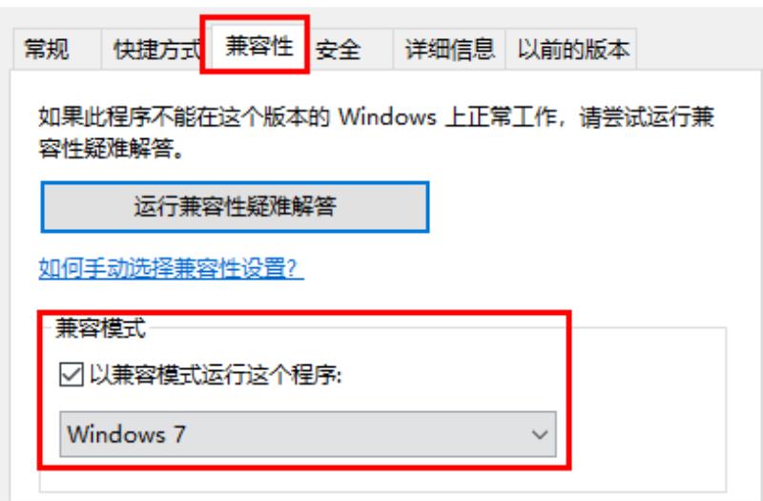
Task: Toggle the checkmark box in 兼容模式 group
Action: click(72, 375)
